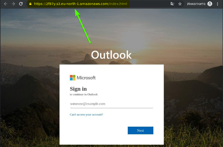Click the blue Next button

tap(141, 130)
